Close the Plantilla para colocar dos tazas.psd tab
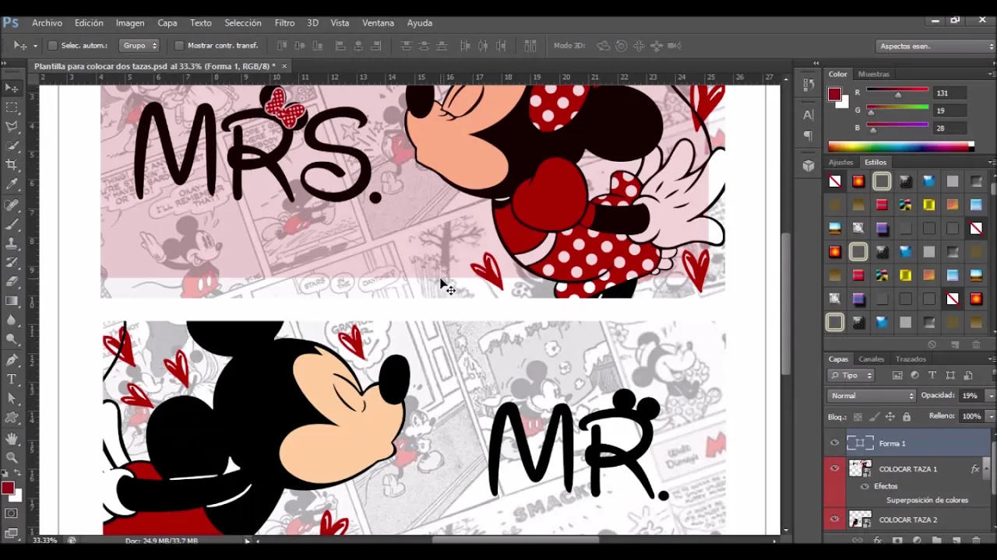 click(x=284, y=66)
